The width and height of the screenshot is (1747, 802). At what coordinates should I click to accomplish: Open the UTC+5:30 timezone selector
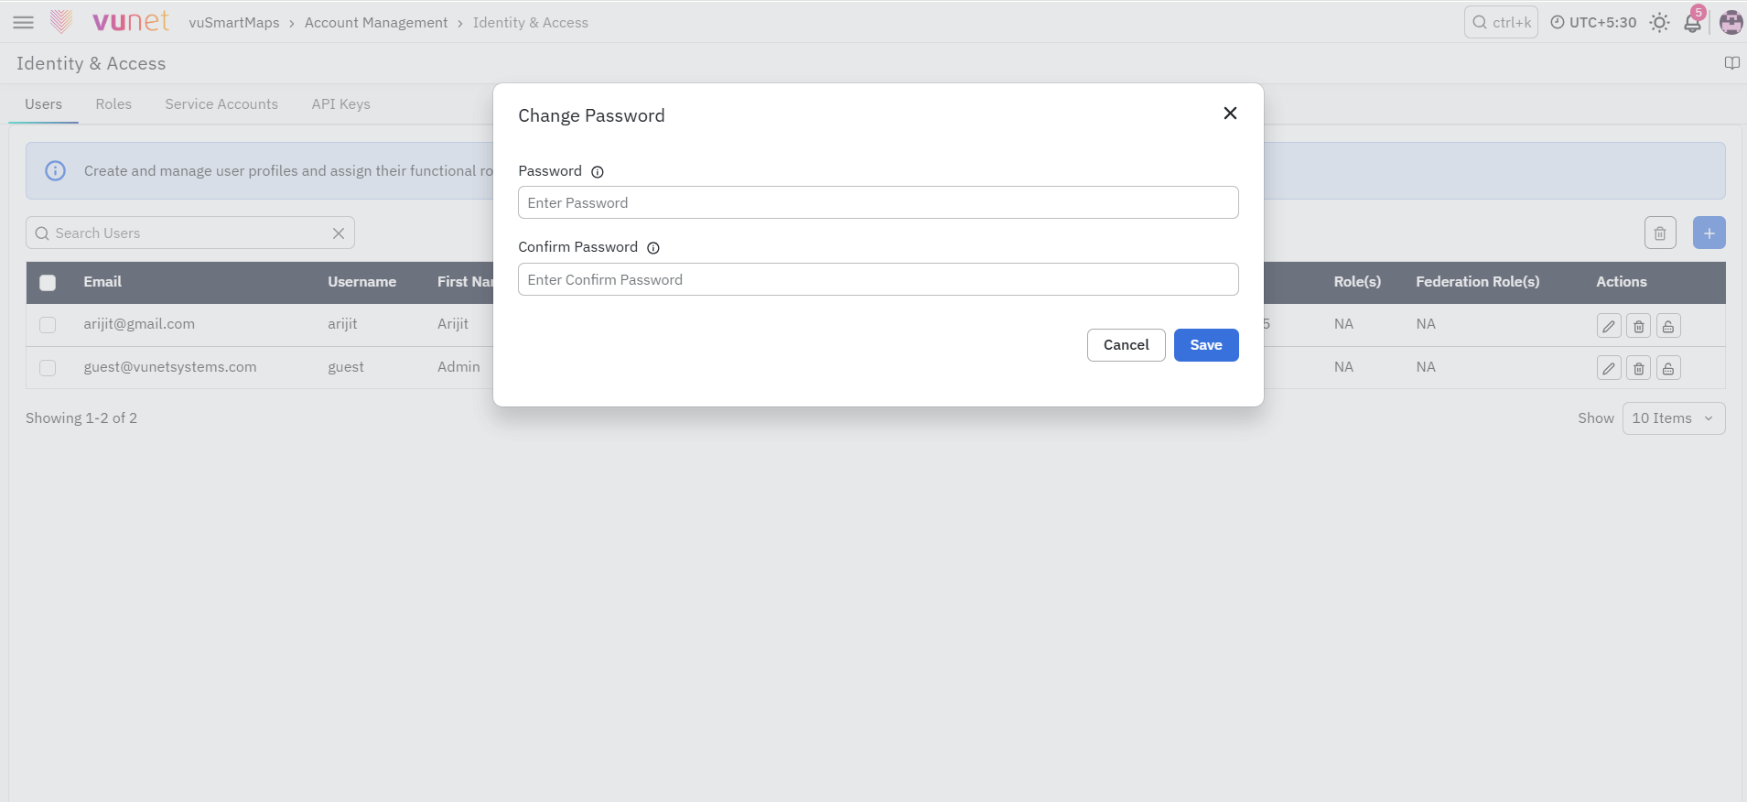tap(1593, 23)
